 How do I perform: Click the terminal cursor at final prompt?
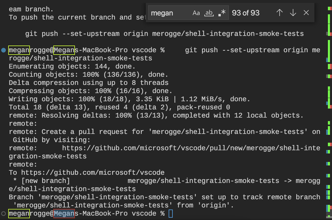[171, 214]
